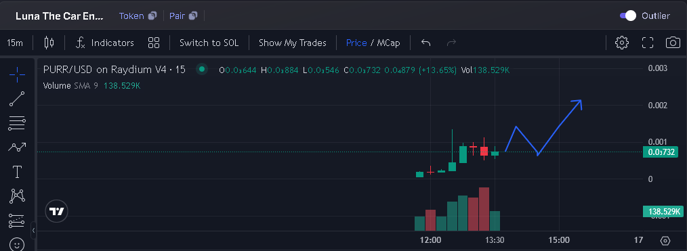The width and height of the screenshot is (687, 251).
Task: Select the Text annotation tool
Action: [x=17, y=172]
